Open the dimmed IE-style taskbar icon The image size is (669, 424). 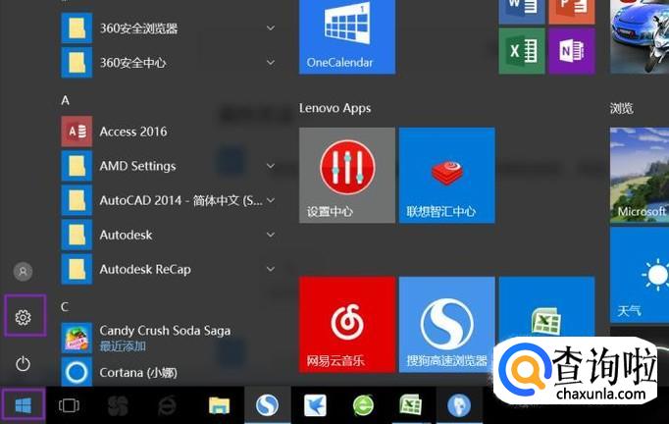pos(167,405)
